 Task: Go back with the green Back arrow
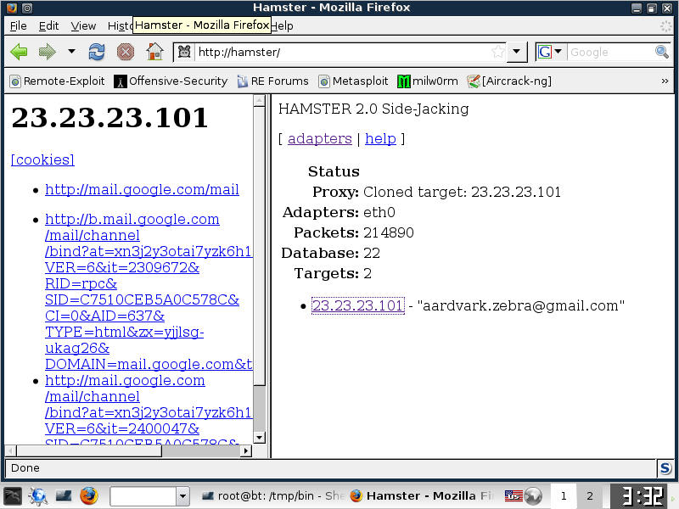[x=19, y=52]
